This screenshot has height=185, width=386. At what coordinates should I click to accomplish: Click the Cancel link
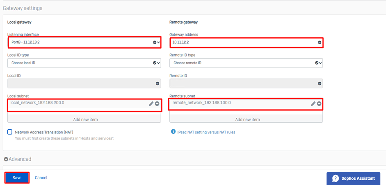pyautogui.click(x=41, y=178)
